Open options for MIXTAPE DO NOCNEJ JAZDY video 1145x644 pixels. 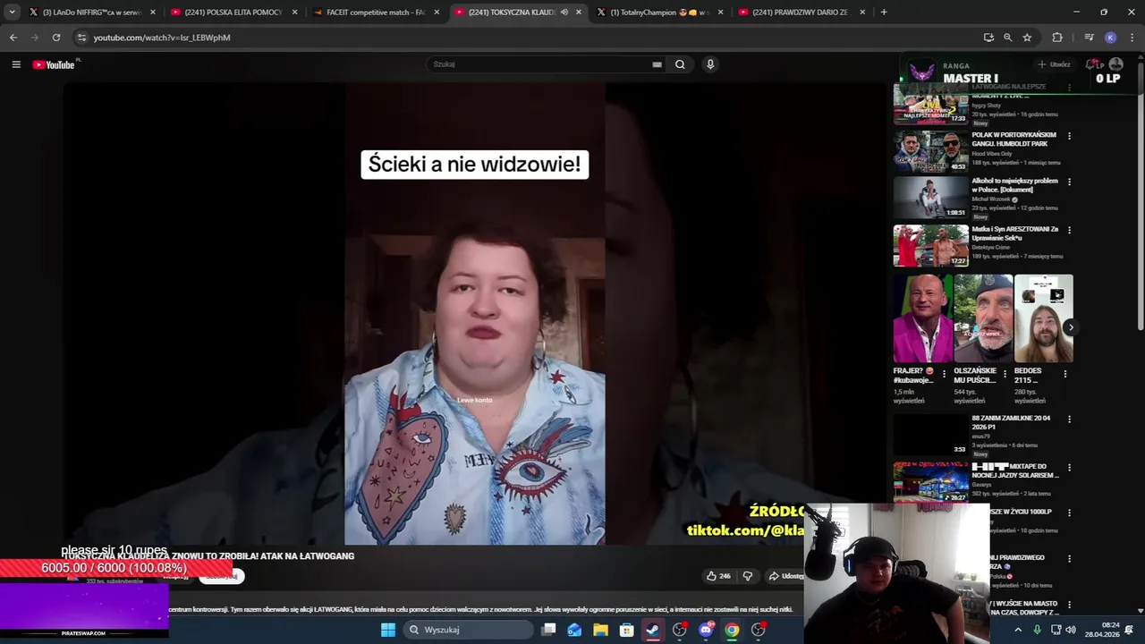pos(1069,467)
